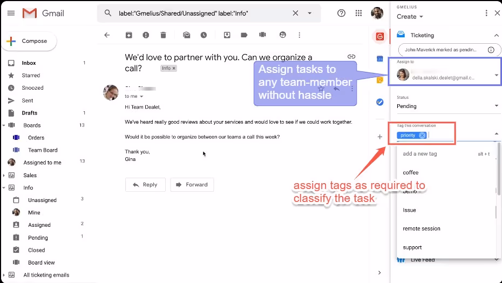Open Board view

[x=42, y=262]
